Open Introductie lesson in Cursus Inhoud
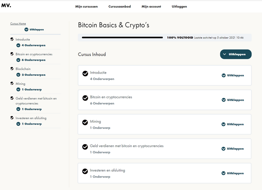The width and height of the screenshot is (262, 190). pos(98,72)
